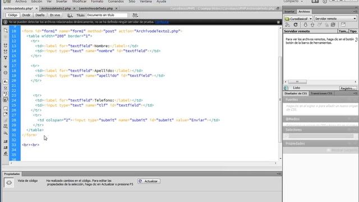Refresh the Archivos file list
359x202 pixels.
tap(296, 25)
